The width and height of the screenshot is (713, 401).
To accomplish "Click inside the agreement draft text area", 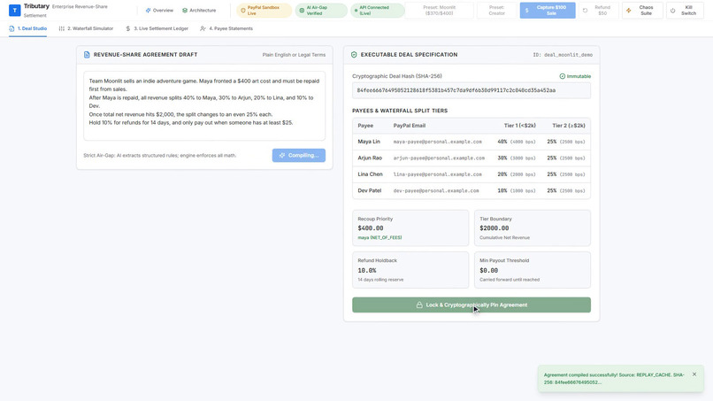I will 204,105.
